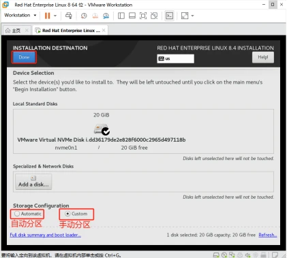Click the disk name VMware Virtual NVMe Disk

(x=102, y=140)
